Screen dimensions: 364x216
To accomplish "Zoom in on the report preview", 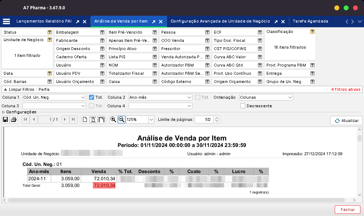I will tap(113, 119).
